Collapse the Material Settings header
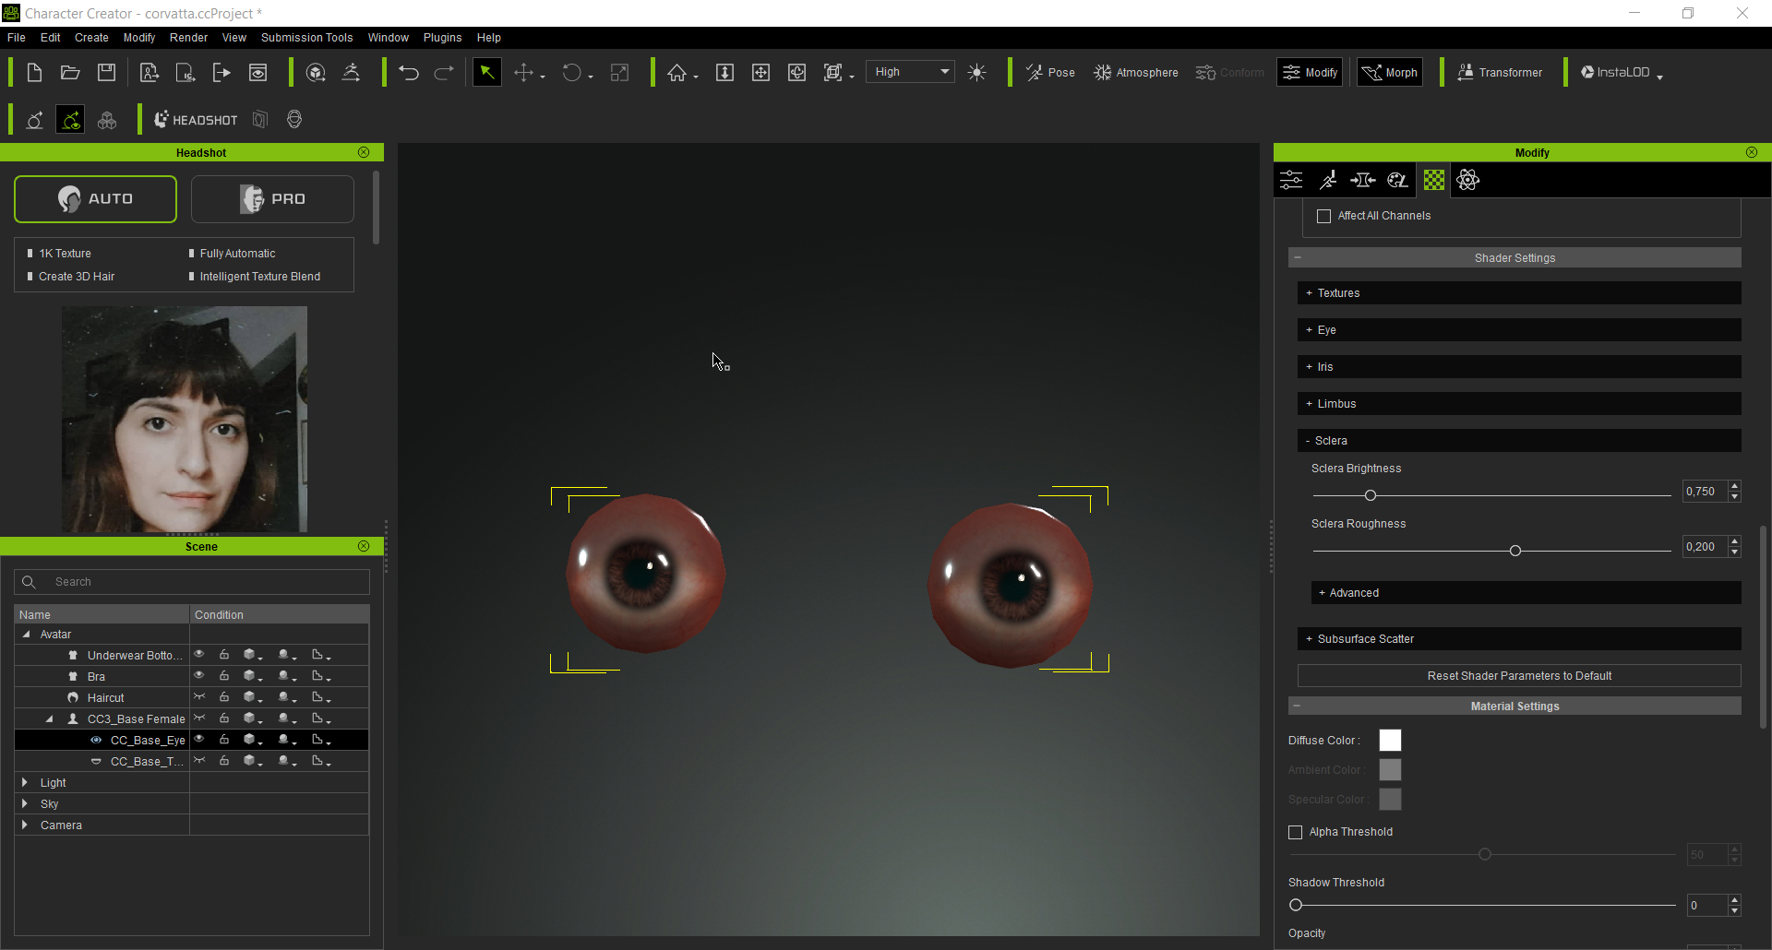Viewport: 1772px width, 950px height. coord(1515,707)
